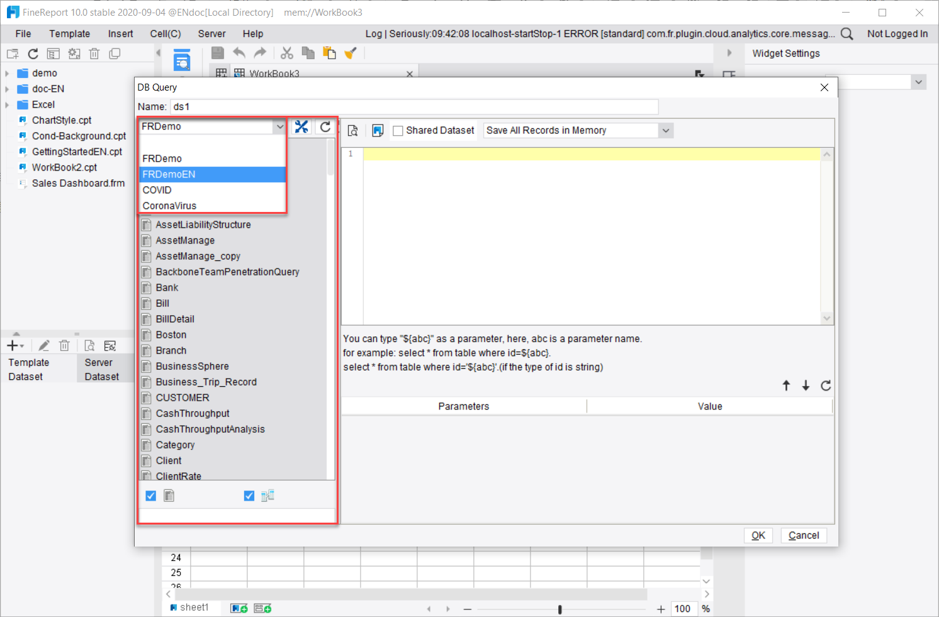Open the Widget Settings dropdown arrow

919,82
